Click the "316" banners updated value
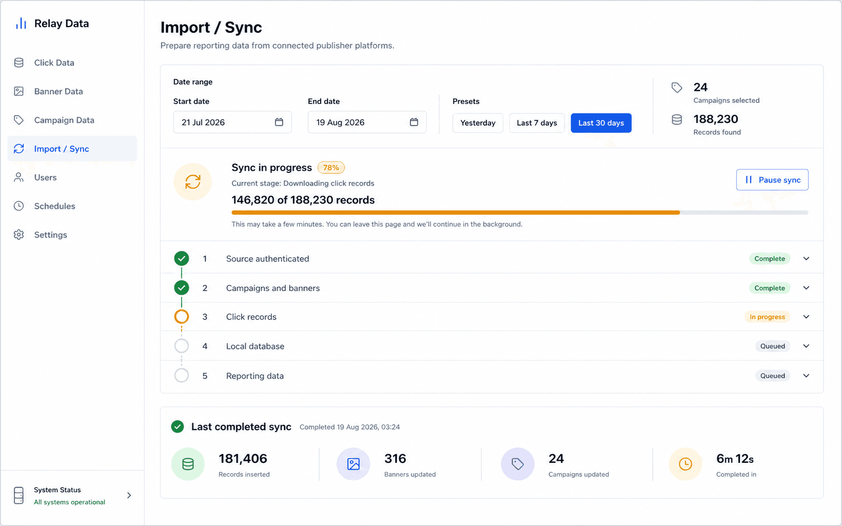 click(395, 459)
